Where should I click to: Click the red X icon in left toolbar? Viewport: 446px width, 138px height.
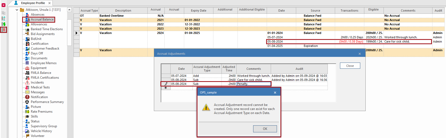point(4,5)
